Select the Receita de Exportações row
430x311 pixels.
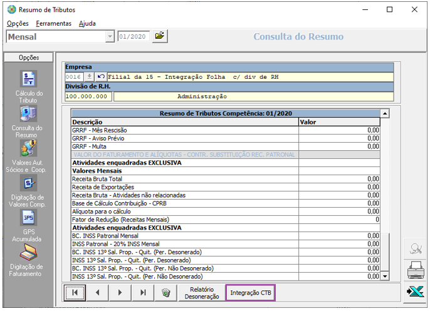pyautogui.click(x=226, y=187)
